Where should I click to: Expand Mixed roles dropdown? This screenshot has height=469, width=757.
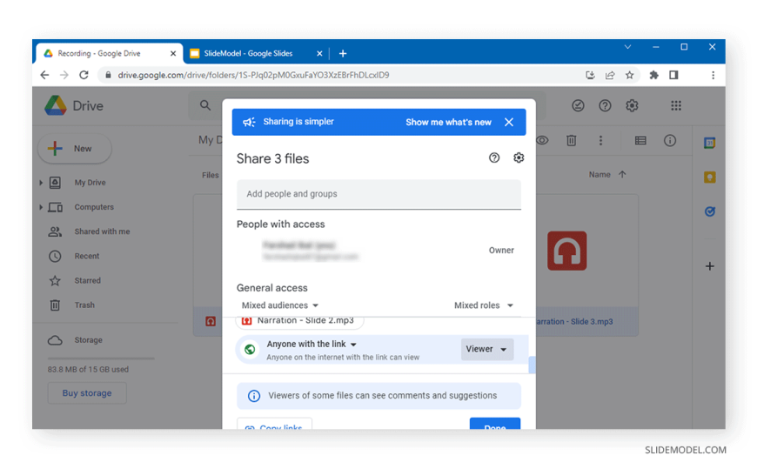coord(483,305)
